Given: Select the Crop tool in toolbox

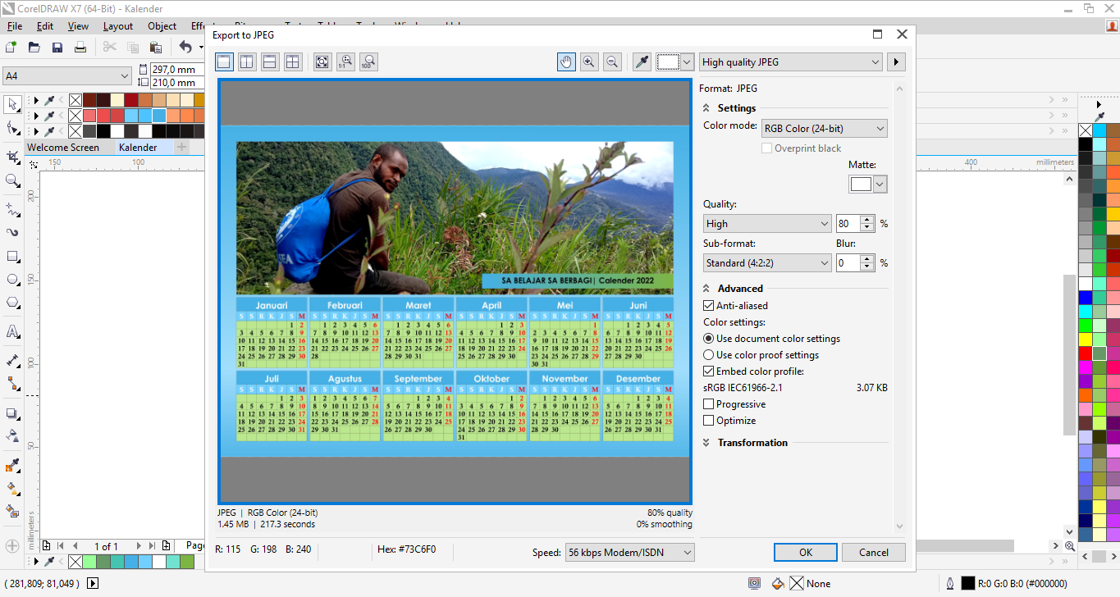Looking at the screenshot, I should pyautogui.click(x=12, y=157).
